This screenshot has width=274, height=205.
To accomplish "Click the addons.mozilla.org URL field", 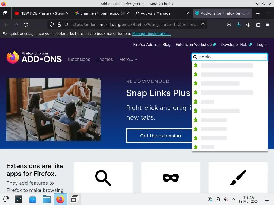I will coord(135,25).
